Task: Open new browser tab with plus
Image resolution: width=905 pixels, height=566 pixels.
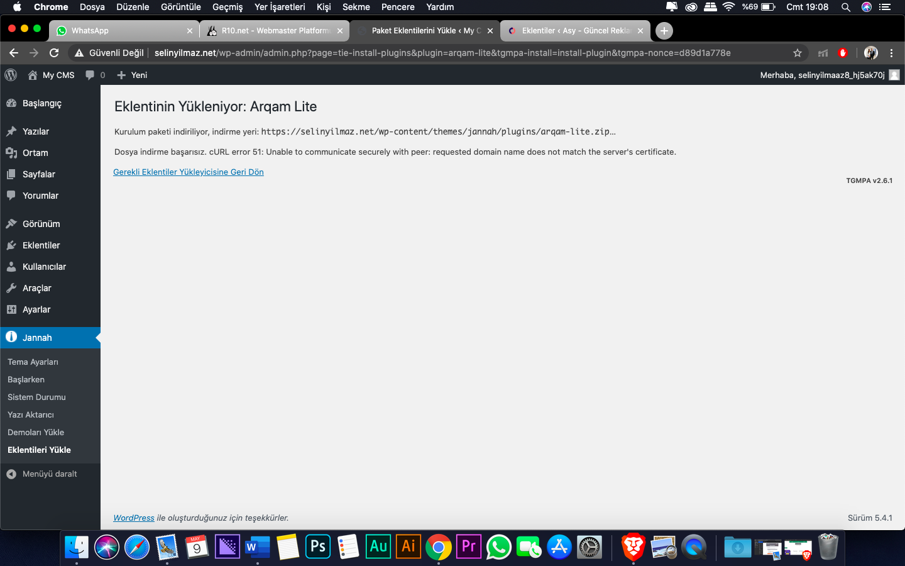Action: [664, 30]
